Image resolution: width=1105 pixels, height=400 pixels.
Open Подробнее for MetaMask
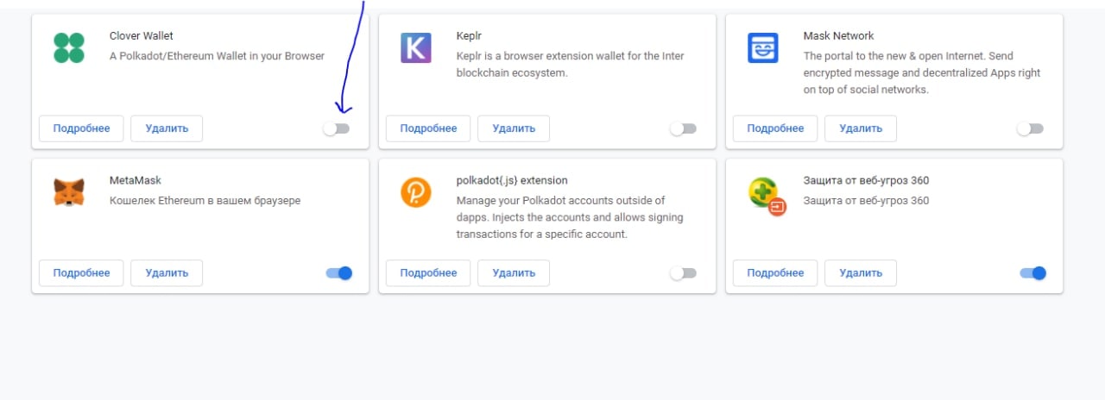click(81, 273)
